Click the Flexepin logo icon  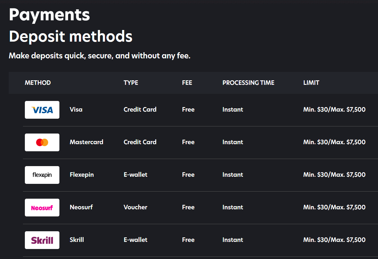click(x=42, y=175)
